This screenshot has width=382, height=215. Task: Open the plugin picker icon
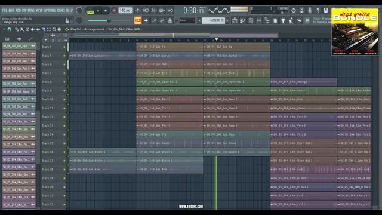[283, 21]
